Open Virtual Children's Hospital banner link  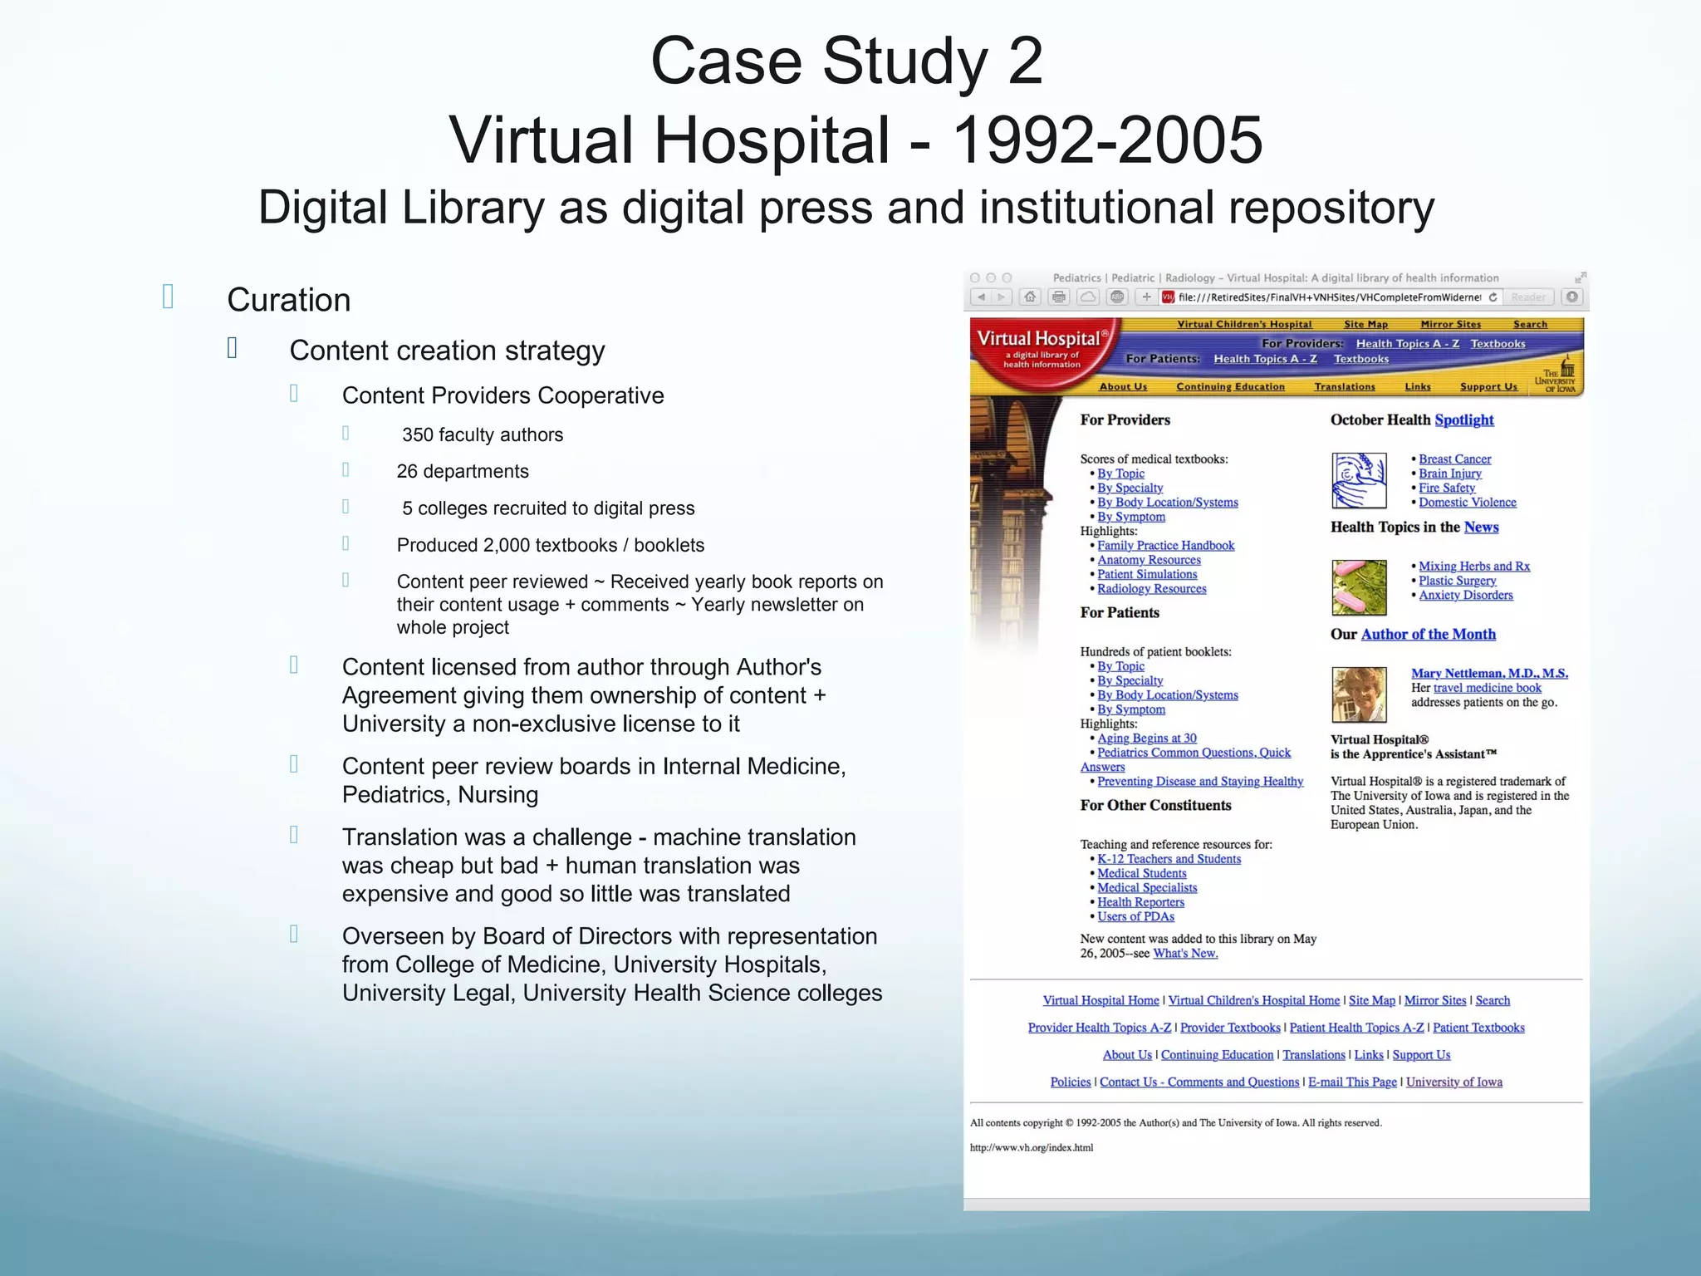[1244, 325]
